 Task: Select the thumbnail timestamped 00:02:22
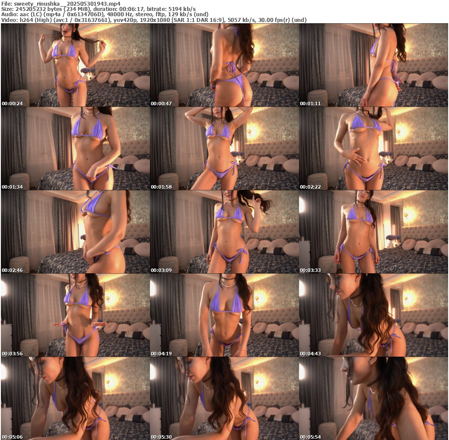click(x=374, y=148)
